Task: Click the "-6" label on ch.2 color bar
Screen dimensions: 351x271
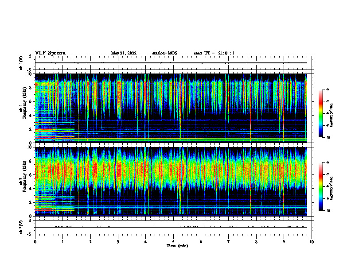Action: click(327, 163)
